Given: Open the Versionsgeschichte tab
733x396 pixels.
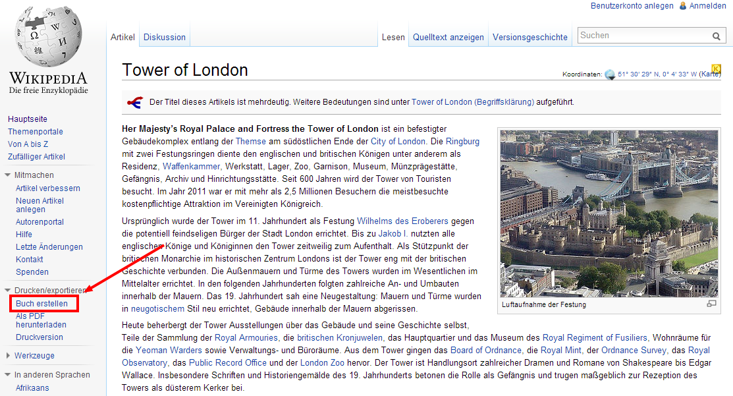Looking at the screenshot, I should [x=529, y=38].
